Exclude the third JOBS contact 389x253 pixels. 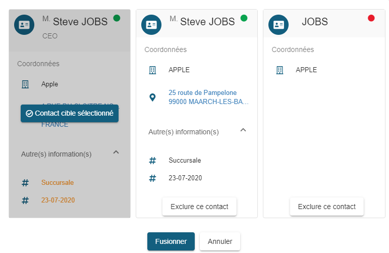[326, 207]
